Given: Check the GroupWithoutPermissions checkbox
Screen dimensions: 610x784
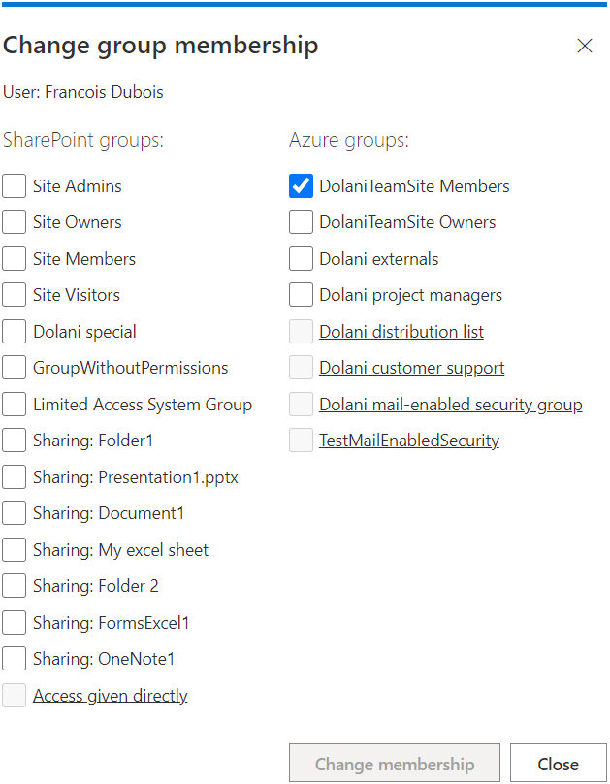Looking at the screenshot, I should [14, 368].
